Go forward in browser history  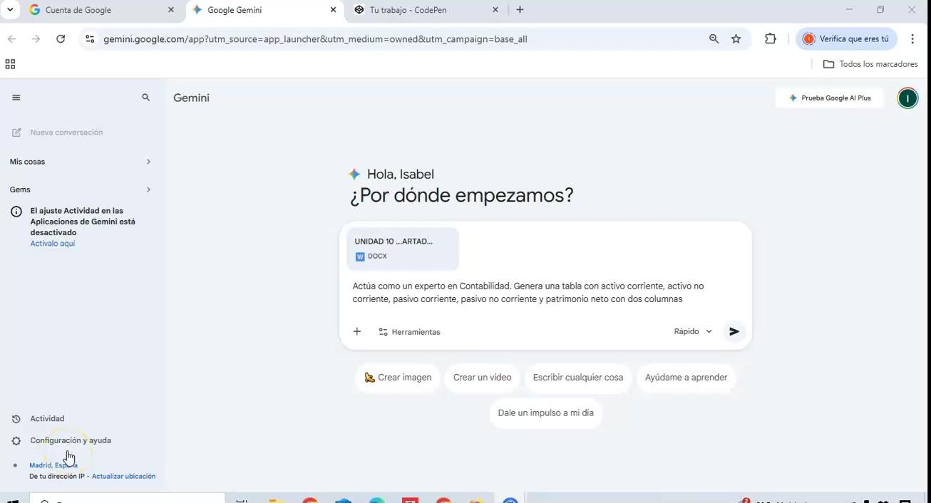tap(36, 39)
